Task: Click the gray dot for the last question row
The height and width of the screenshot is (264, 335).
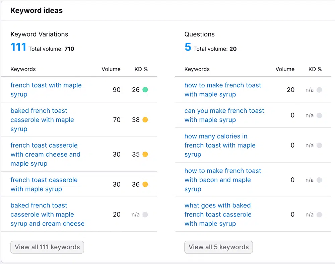Action: coord(319,214)
